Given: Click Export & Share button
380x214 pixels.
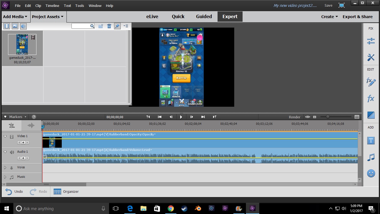Looking at the screenshot, I should (357, 17).
